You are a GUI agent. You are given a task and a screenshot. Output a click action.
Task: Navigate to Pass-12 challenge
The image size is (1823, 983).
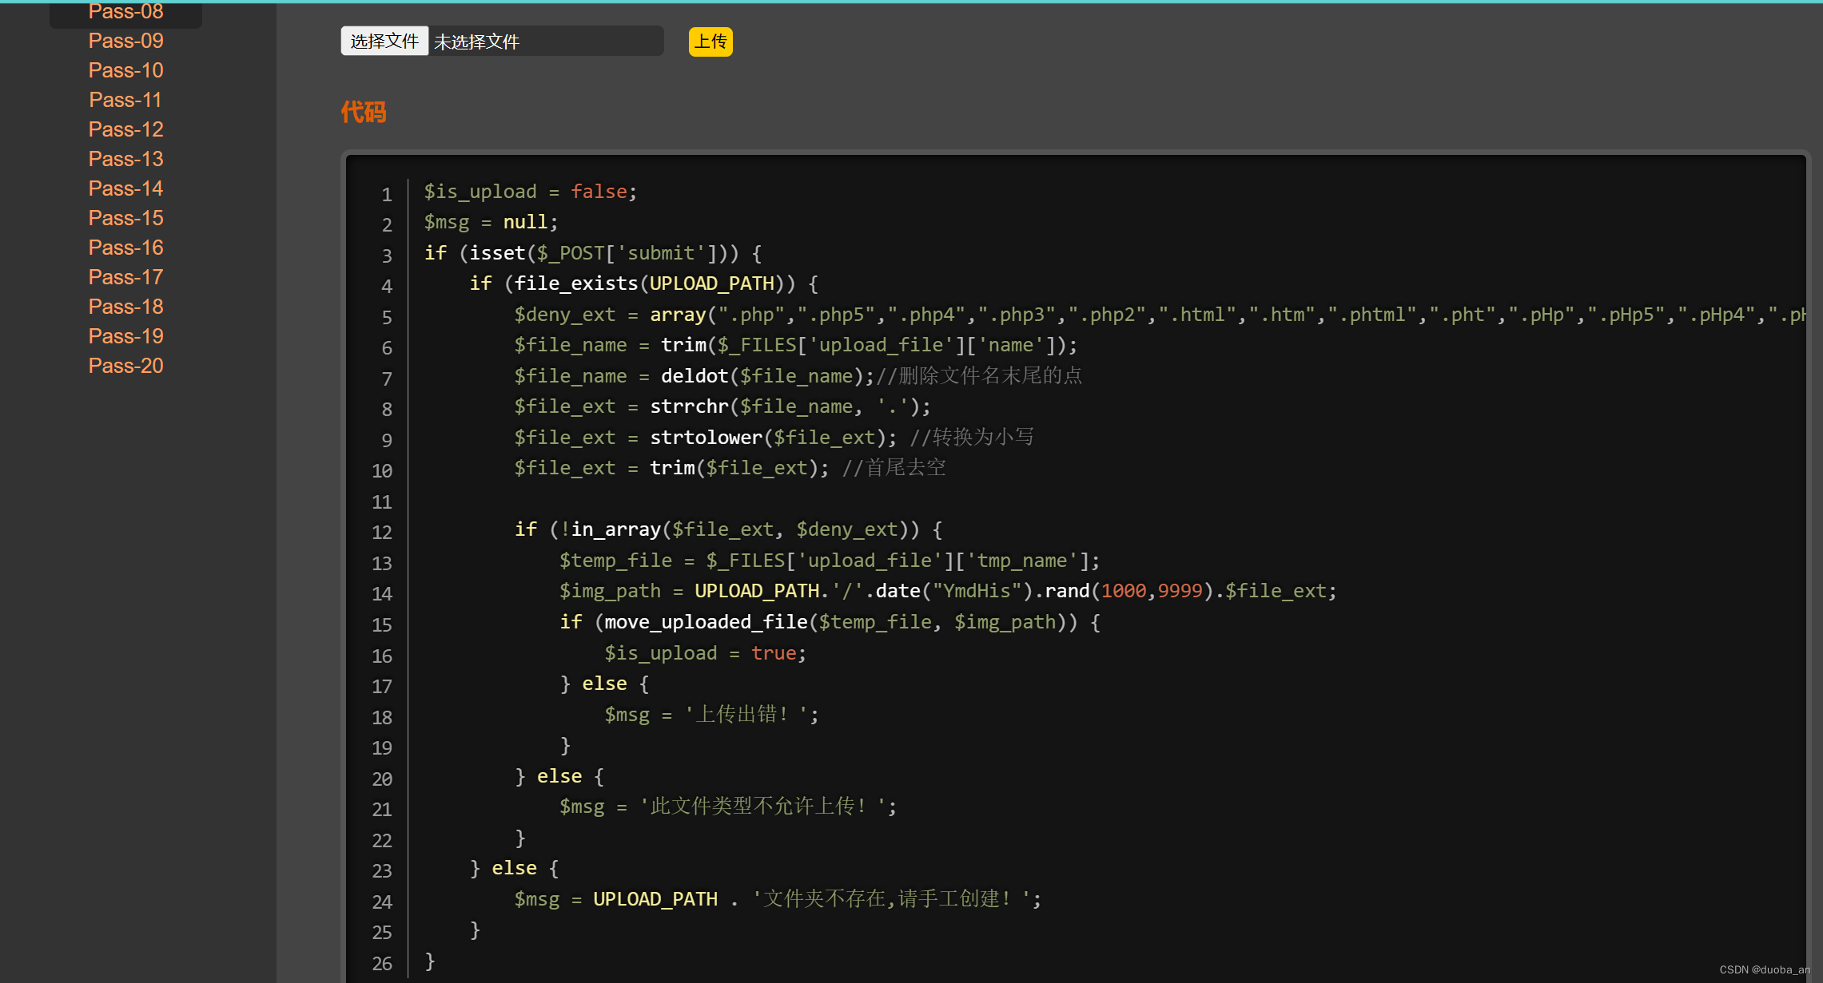[x=125, y=129]
